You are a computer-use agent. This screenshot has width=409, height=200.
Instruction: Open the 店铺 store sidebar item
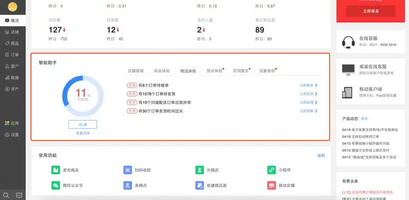click(x=13, y=32)
